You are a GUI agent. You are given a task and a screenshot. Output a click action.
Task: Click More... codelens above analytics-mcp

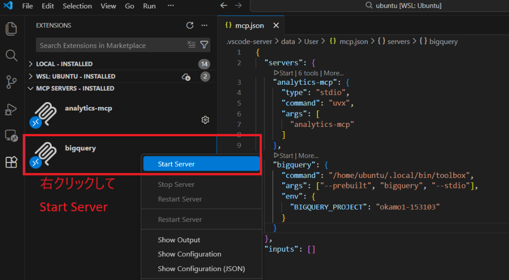point(334,73)
